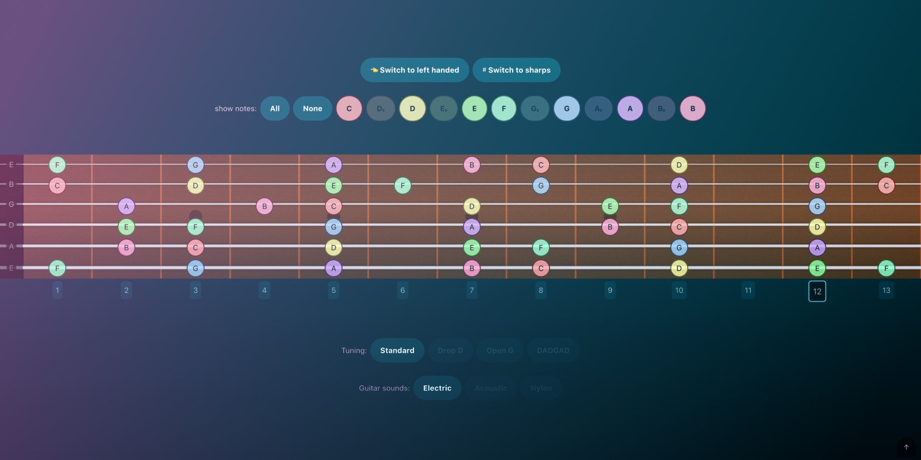
Task: Play the F note on fret one, low E string
Action: 57,268
